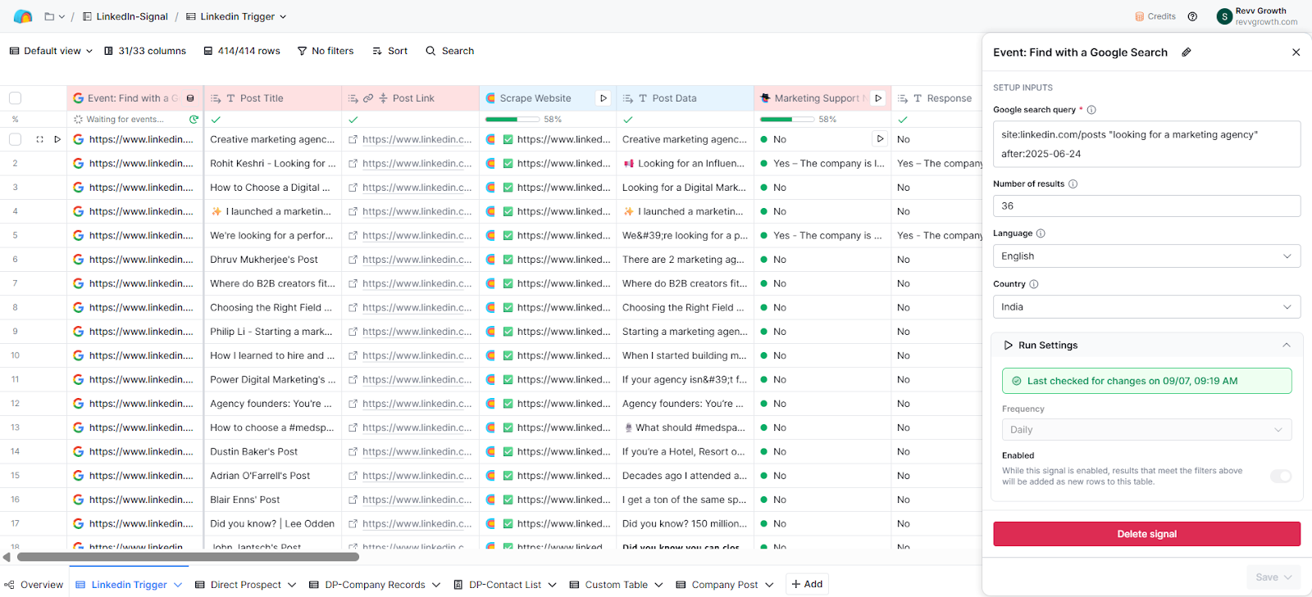The width and height of the screenshot is (1312, 597).
Task: Toggle green checkbox in row 11 Scrape Website
Action: [x=508, y=380]
